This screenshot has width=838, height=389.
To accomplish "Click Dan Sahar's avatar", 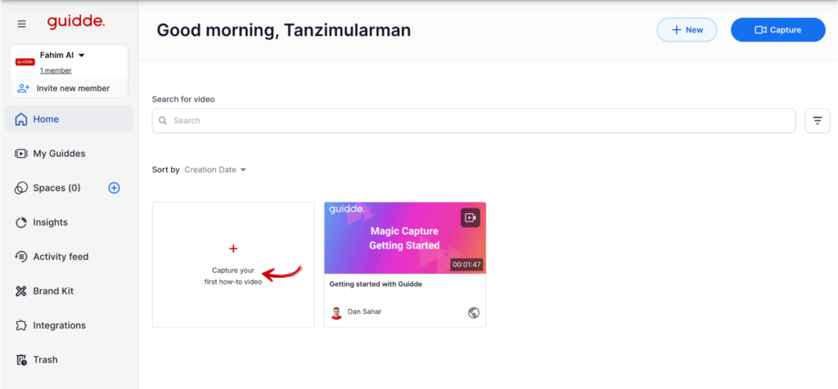I will (x=336, y=312).
